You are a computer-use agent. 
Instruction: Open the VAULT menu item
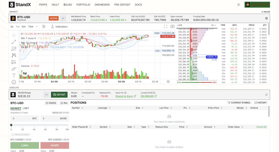[x=55, y=5]
